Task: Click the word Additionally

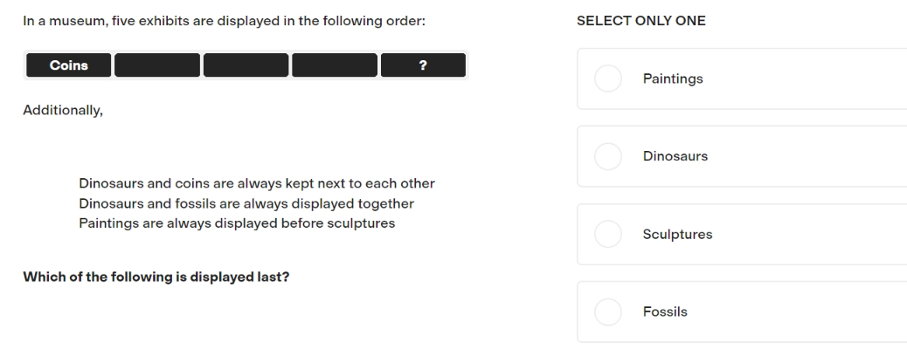Action: click(63, 111)
